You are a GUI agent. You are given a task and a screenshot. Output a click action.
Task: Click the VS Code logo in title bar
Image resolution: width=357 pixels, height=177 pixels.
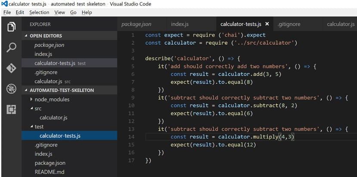click(5, 4)
